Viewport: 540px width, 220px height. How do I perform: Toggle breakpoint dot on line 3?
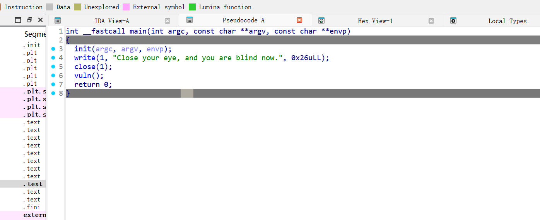click(x=53, y=49)
